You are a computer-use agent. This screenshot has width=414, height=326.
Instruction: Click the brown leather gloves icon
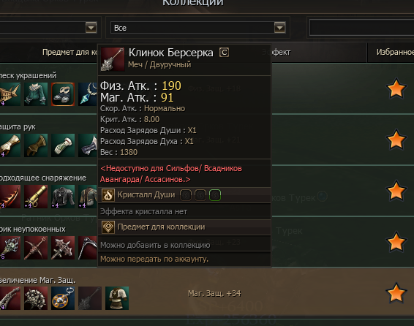click(x=36, y=145)
